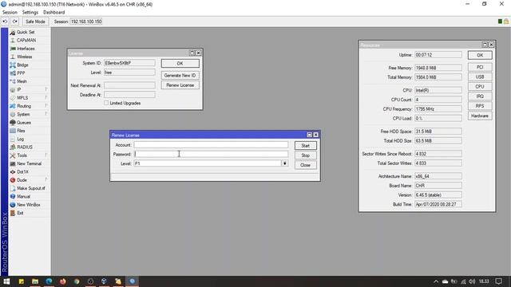Click the padlock icon at top right
511x287 pixels.
click(x=506, y=22)
